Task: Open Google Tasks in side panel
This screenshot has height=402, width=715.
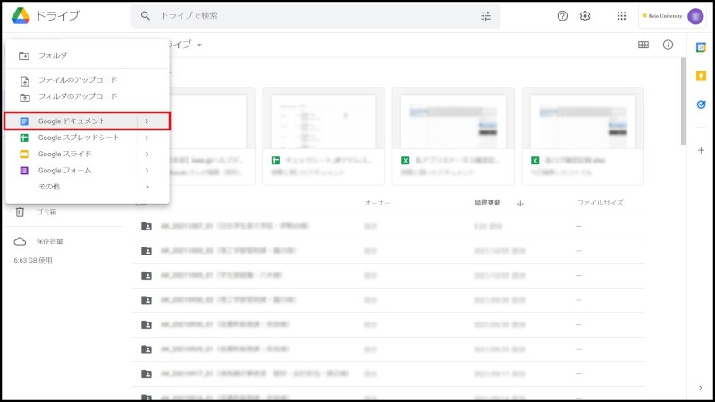Action: tap(702, 105)
